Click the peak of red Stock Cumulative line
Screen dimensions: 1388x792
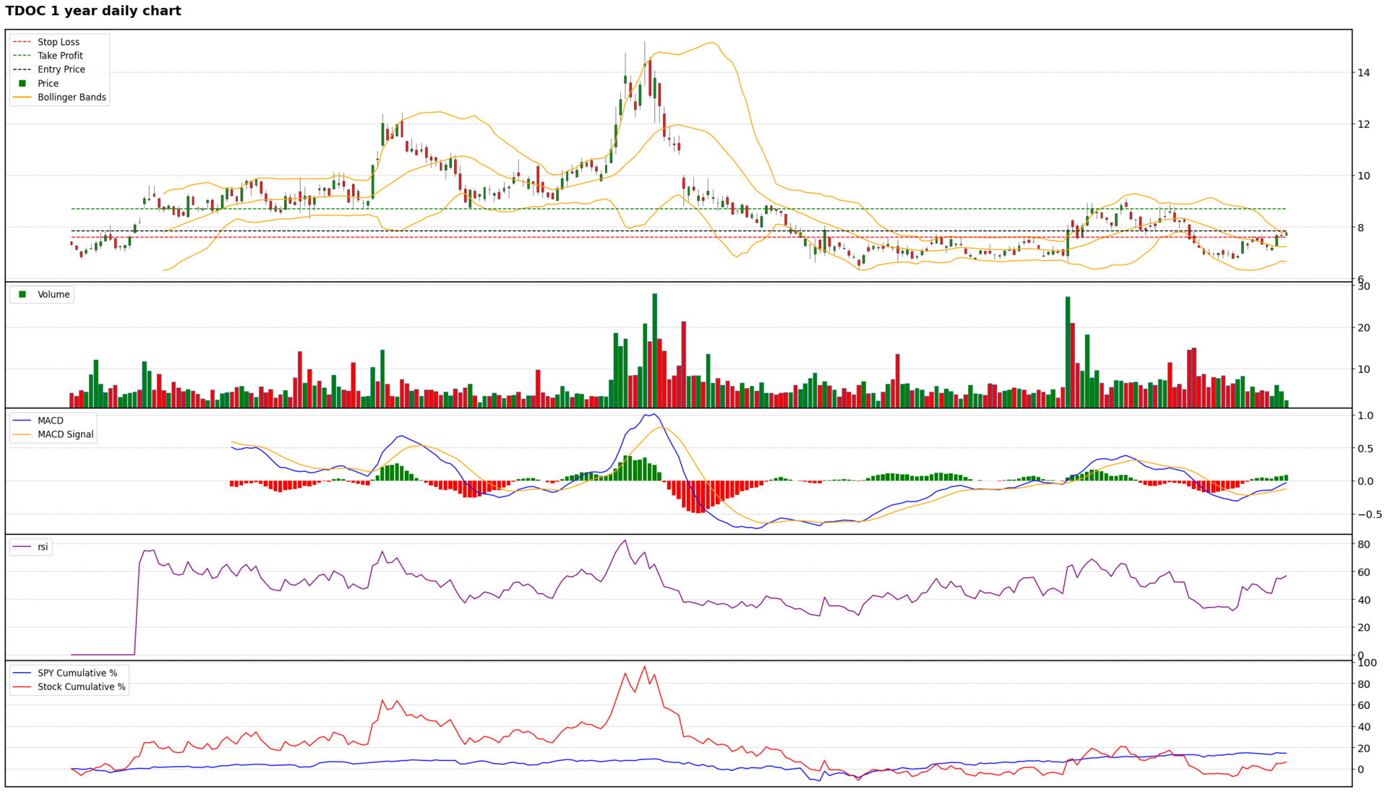coord(645,667)
